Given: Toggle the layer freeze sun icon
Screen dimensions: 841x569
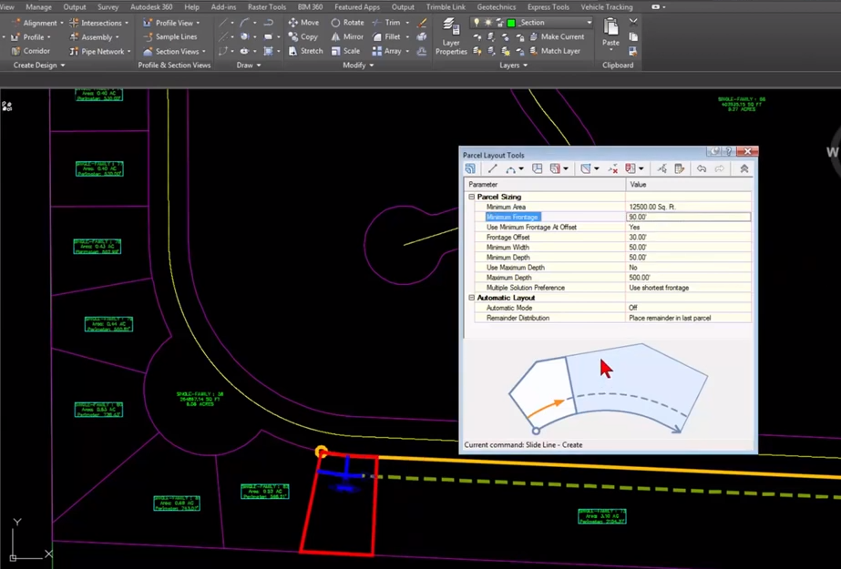Looking at the screenshot, I should click(x=487, y=23).
